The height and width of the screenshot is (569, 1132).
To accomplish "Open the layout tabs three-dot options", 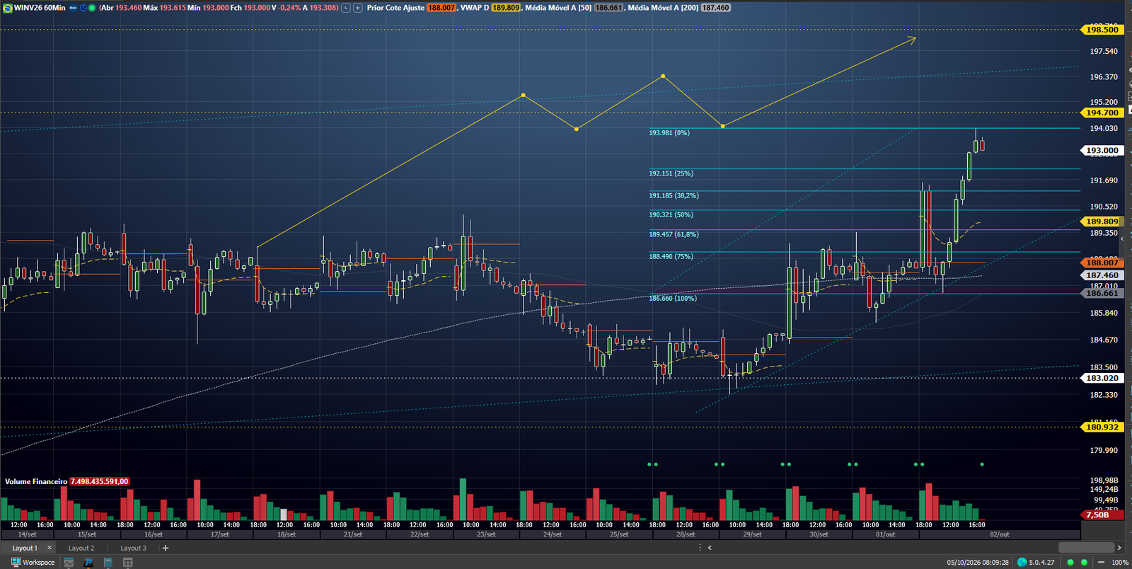I will tap(700, 548).
